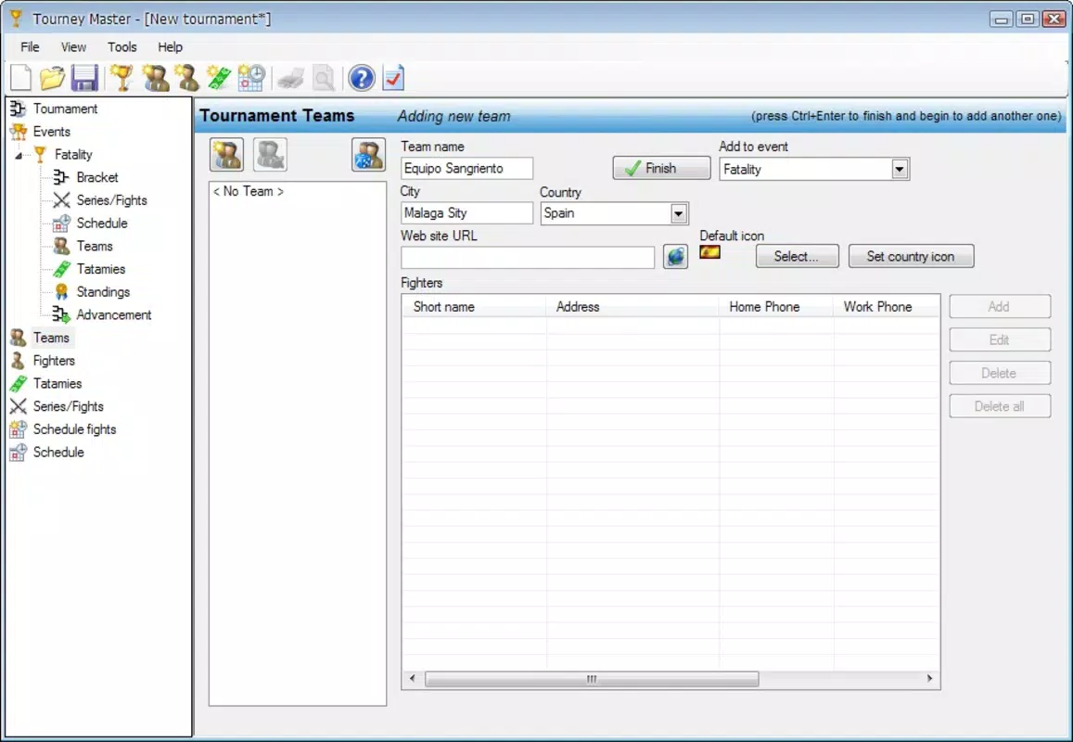The height and width of the screenshot is (742, 1073).
Task: Click the Web site URL input field
Action: 528,257
